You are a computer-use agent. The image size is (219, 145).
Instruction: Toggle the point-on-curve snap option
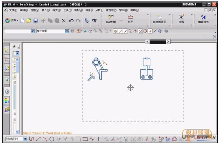[155, 31]
